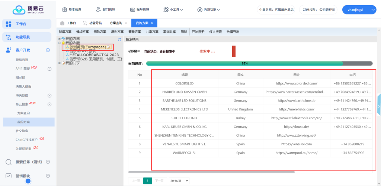This screenshot has width=381, height=186.
Task: Click the 账号管理 ID card icon
Action: pos(132,10)
